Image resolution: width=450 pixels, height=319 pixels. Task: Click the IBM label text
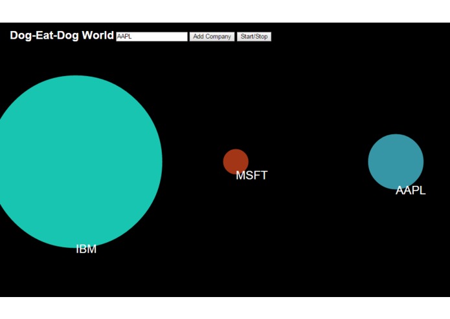coord(86,249)
